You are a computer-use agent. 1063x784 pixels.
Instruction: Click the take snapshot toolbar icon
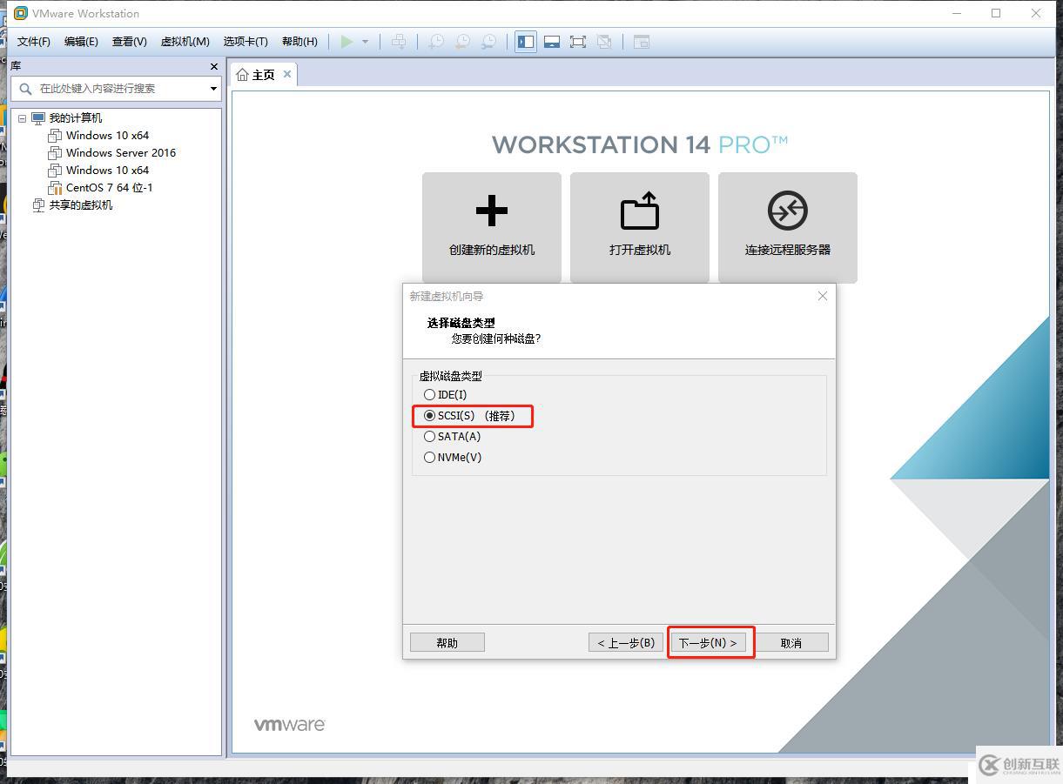(x=435, y=42)
